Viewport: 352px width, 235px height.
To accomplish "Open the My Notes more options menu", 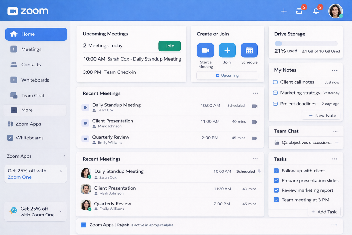I will pyautogui.click(x=334, y=70).
